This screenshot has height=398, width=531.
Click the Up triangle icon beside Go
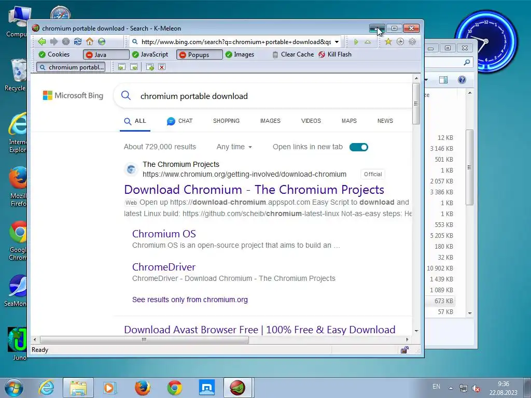pyautogui.click(x=368, y=42)
